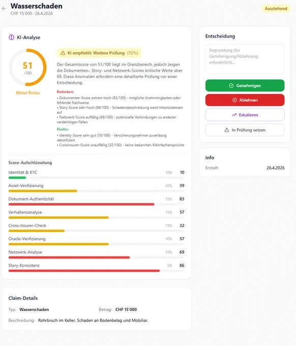
Task: Click the Cross-Insurer-Check label
Action: click(x=27, y=225)
